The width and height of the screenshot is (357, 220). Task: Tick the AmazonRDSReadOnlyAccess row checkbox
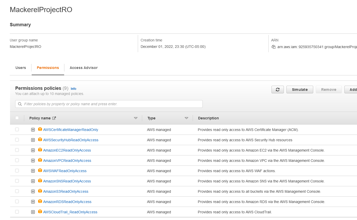pos(17,201)
